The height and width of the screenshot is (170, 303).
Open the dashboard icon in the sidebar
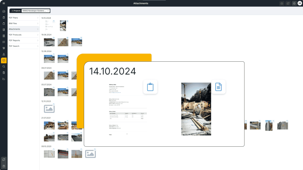[4, 11]
